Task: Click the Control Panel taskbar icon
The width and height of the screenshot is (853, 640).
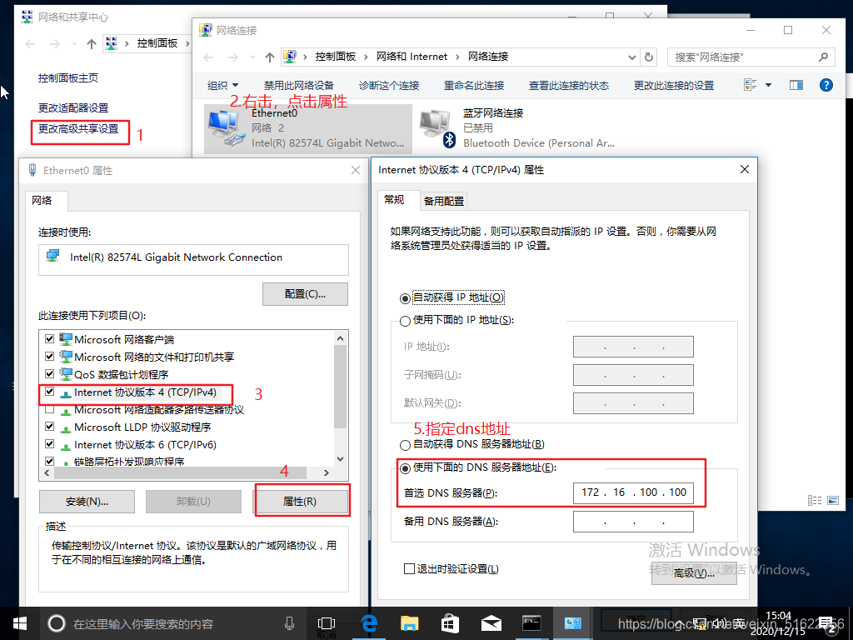Action: pyautogui.click(x=572, y=623)
